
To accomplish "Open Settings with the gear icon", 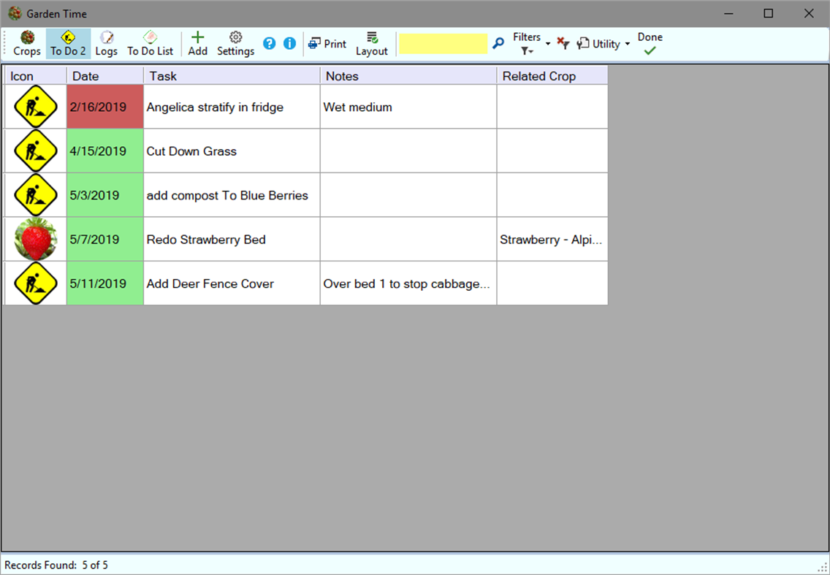I will 235,42.
